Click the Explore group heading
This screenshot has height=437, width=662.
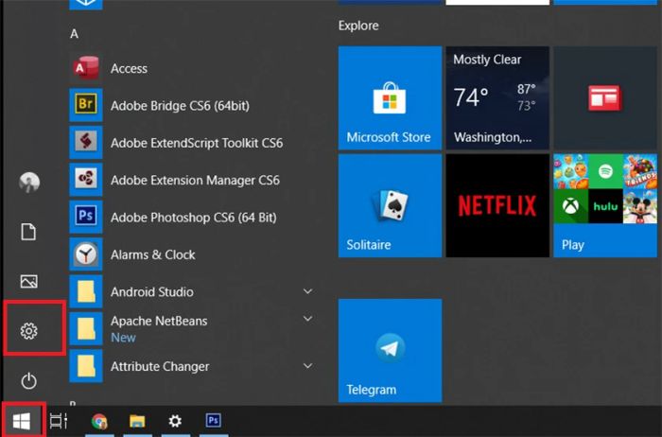tap(358, 26)
